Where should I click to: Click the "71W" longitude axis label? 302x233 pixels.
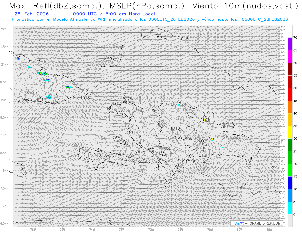[x=180, y=229]
